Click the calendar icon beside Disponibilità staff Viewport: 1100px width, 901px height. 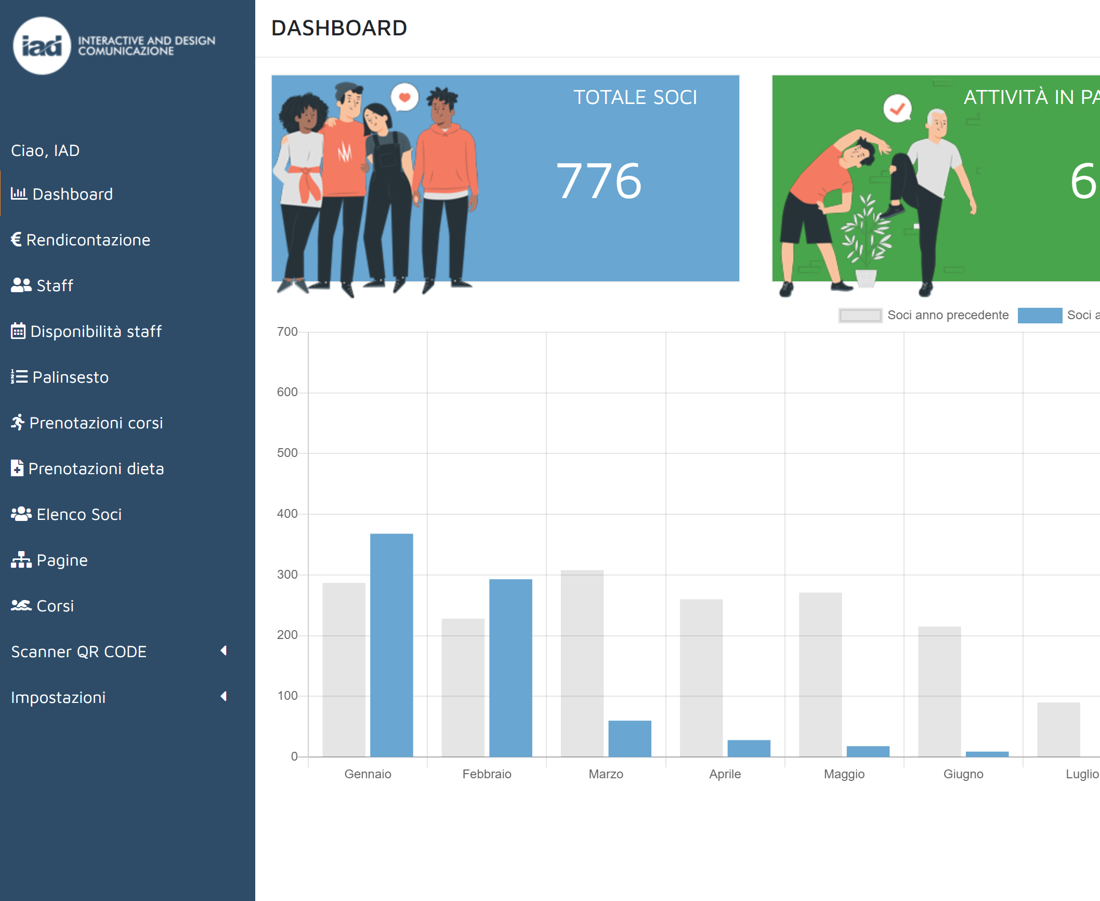pyautogui.click(x=18, y=331)
